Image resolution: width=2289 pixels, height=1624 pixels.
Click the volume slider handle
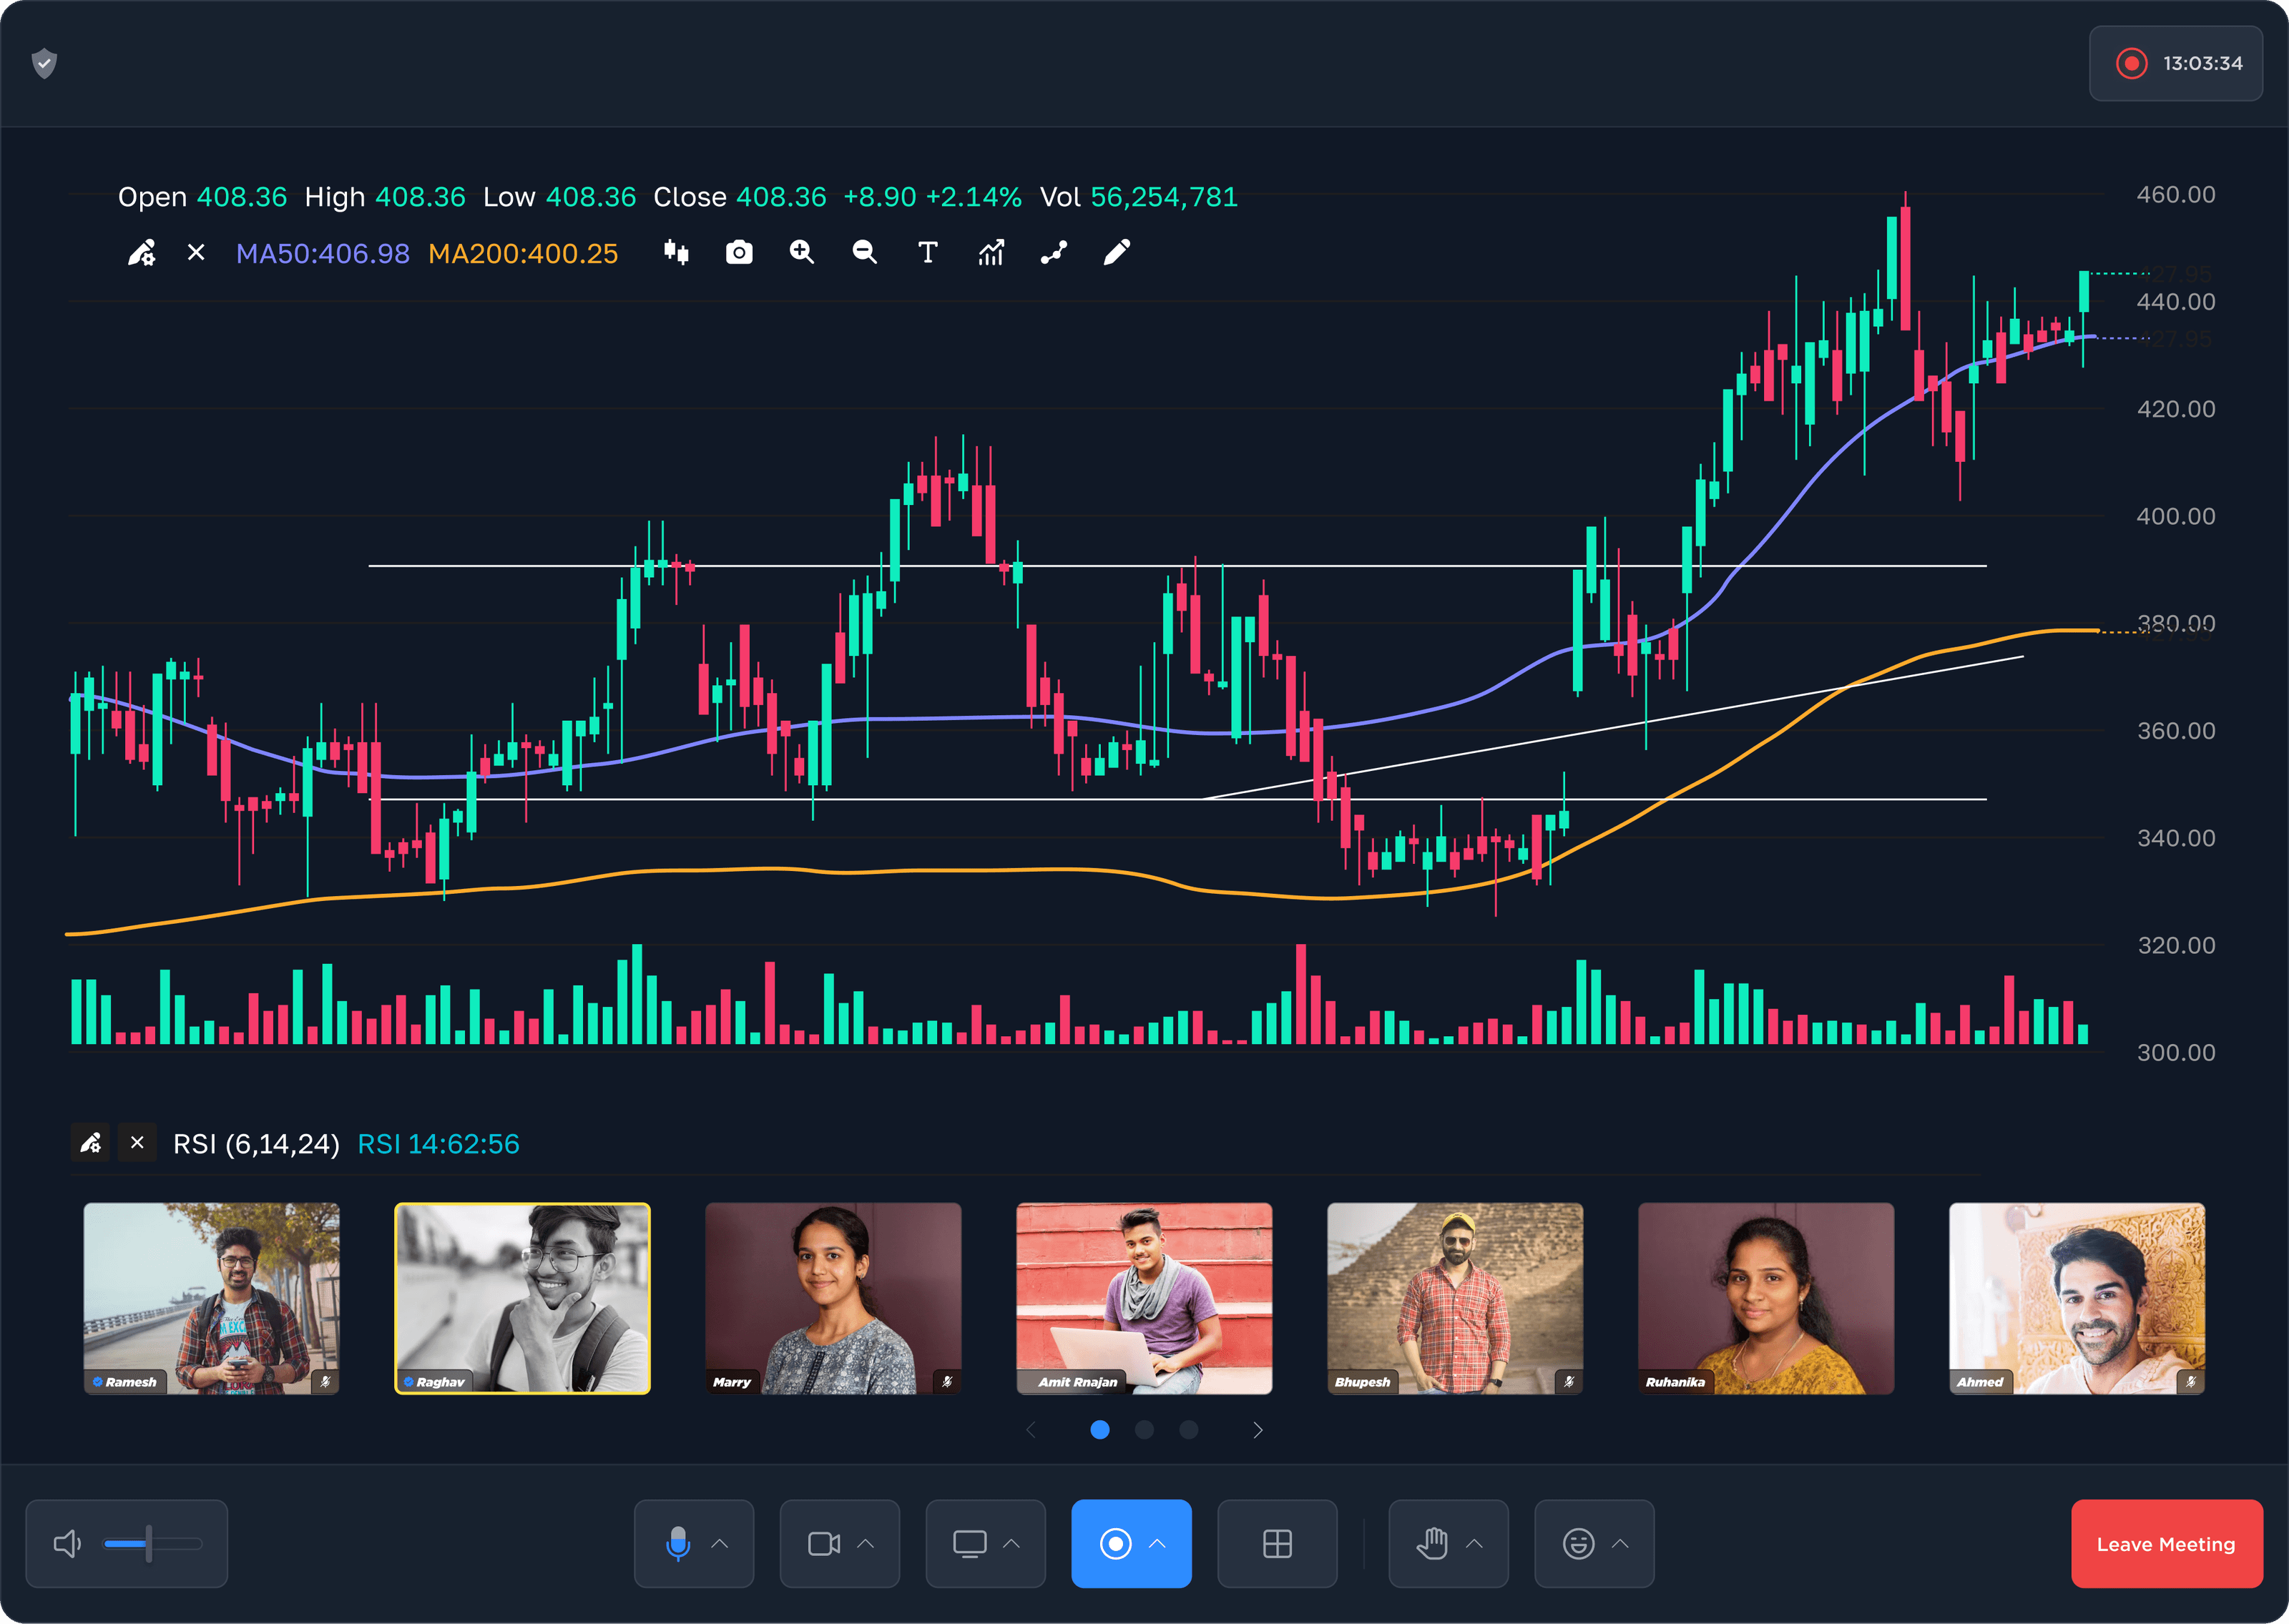coord(148,1543)
